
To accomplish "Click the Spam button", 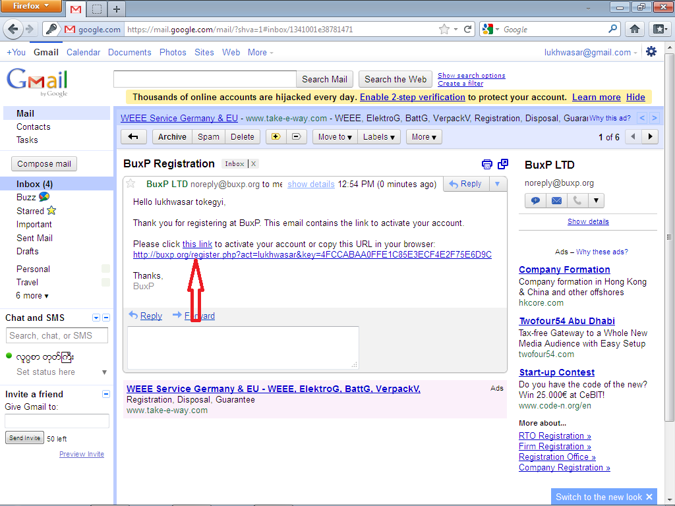I will click(208, 137).
